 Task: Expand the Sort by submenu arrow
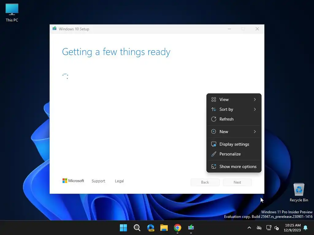(x=255, y=109)
